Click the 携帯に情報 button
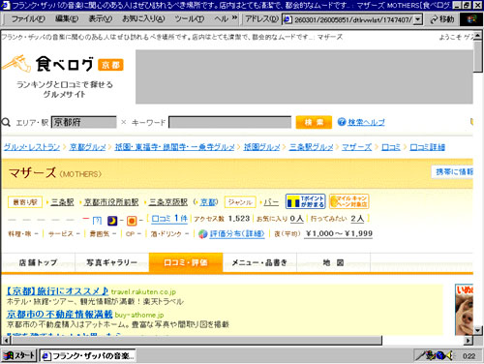The width and height of the screenshot is (484, 364). point(452,172)
